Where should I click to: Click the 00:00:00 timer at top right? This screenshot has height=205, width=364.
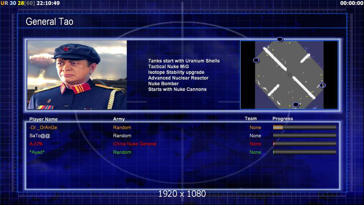coord(351,3)
